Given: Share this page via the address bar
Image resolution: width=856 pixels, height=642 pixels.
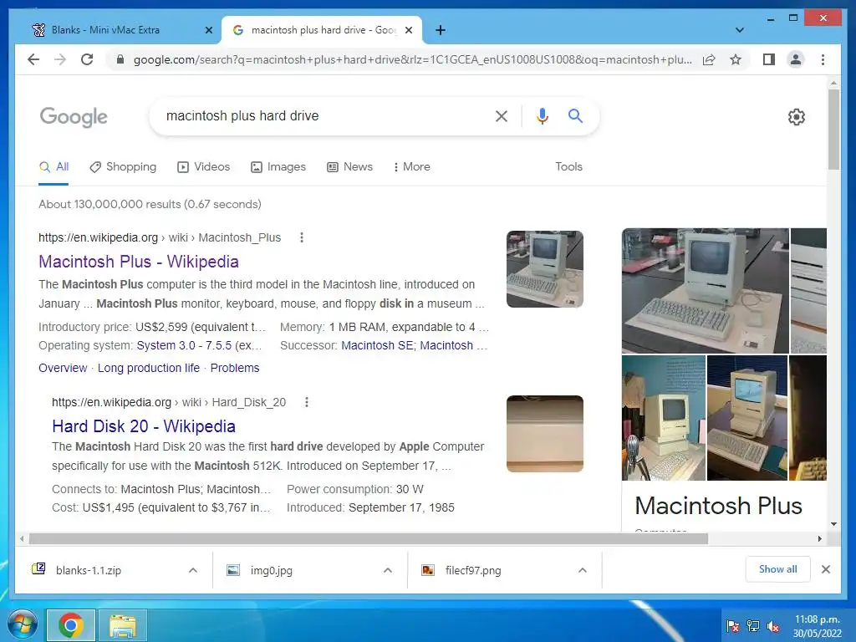Looking at the screenshot, I should point(709,59).
